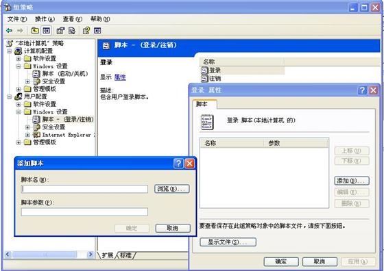Image resolution: width=384 pixels, height=271 pixels.
Task: Select 管理模板 under 用户配置
Action: 45,142
